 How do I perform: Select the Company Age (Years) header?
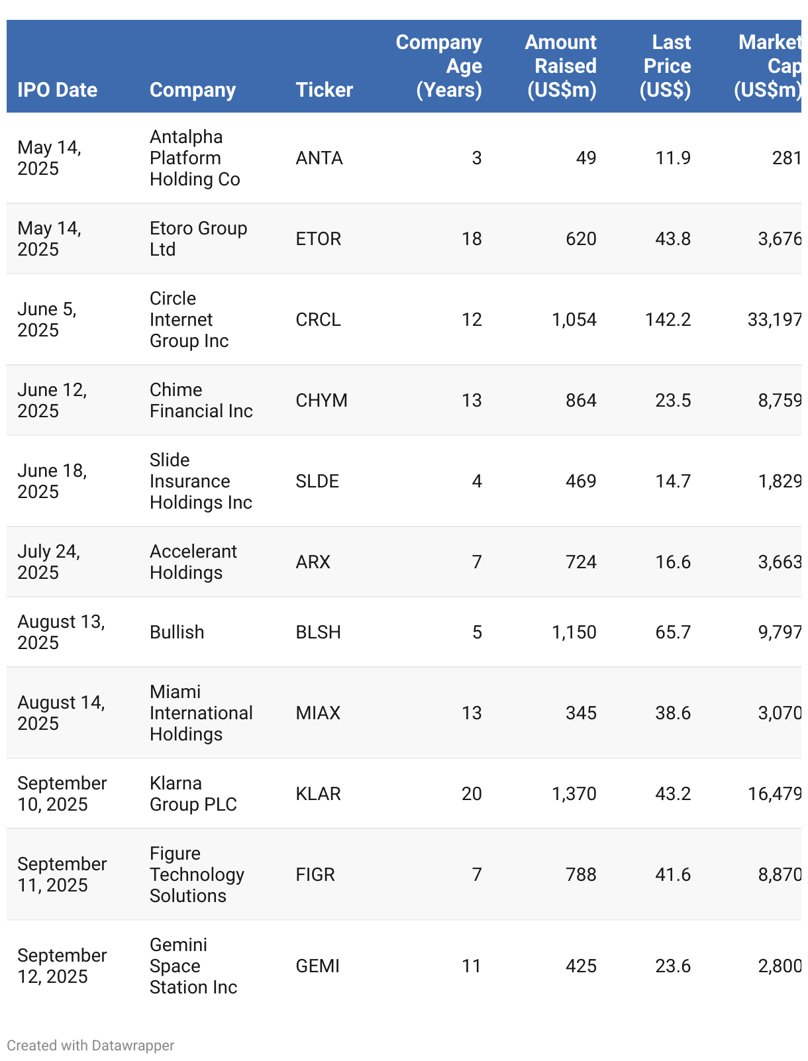pos(439,66)
